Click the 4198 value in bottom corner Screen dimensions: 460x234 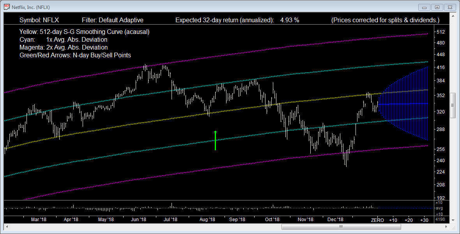click(x=441, y=220)
